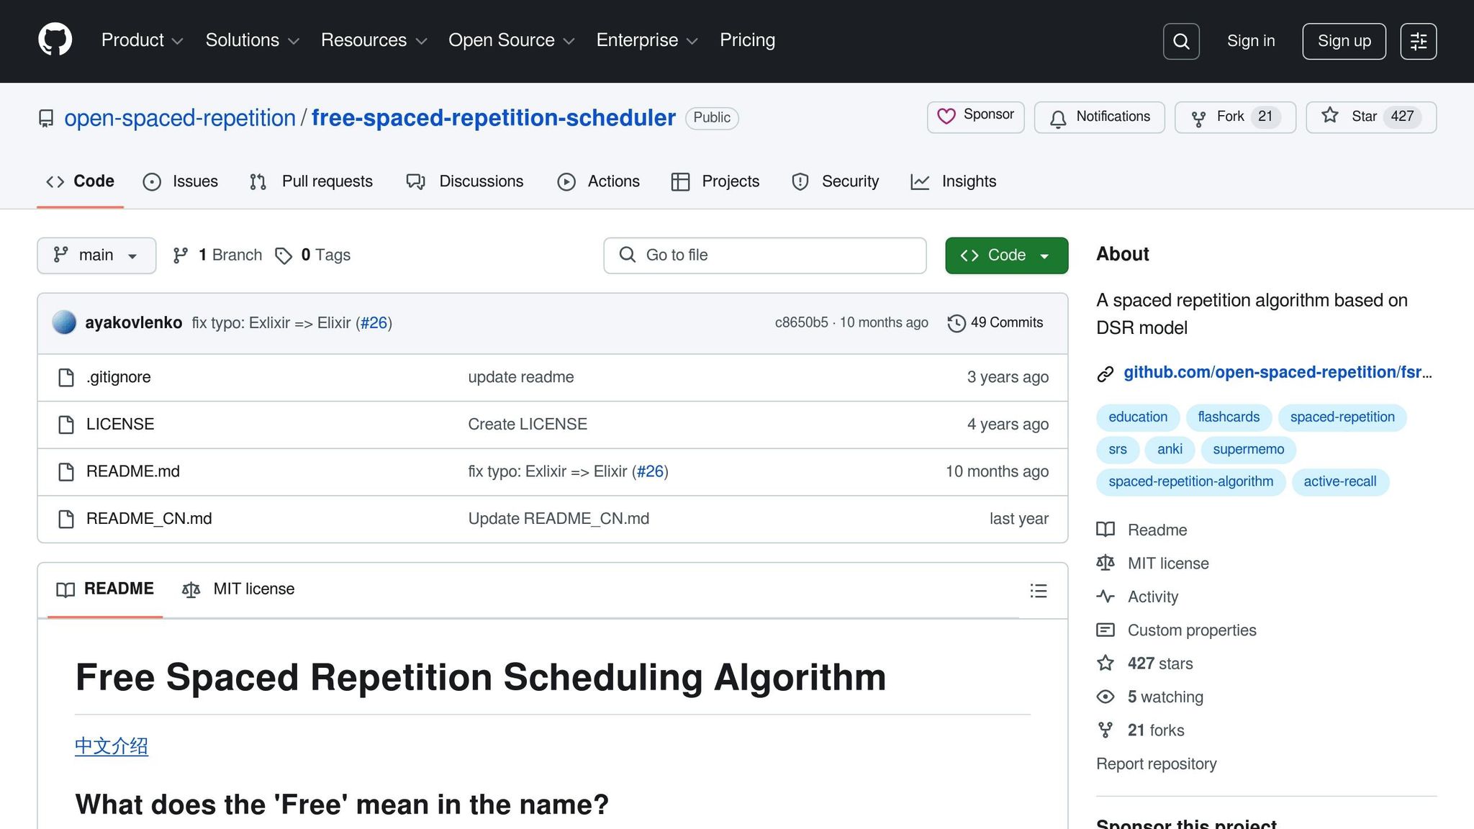Open the 中文介绍 link
Viewport: 1474px width, 829px height.
112,746
